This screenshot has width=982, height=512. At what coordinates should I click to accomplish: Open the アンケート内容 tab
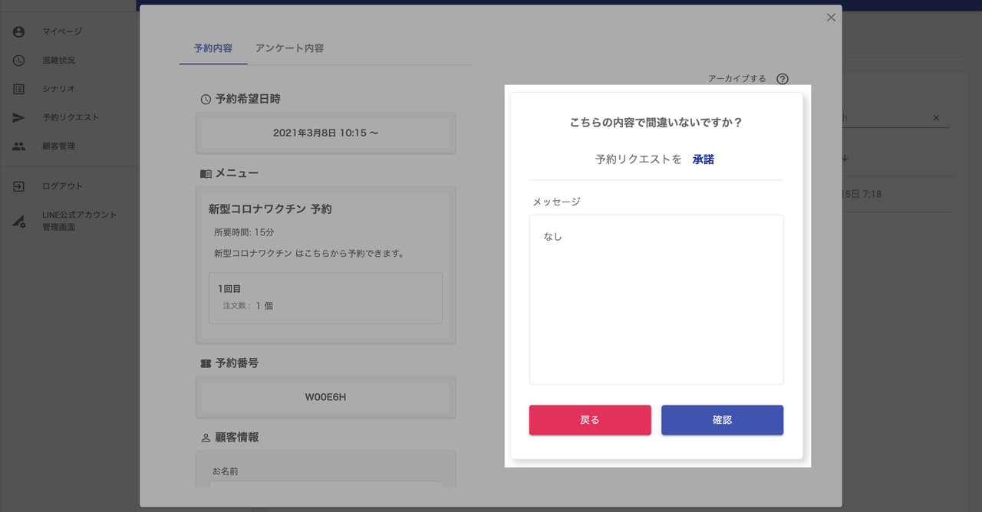[289, 48]
